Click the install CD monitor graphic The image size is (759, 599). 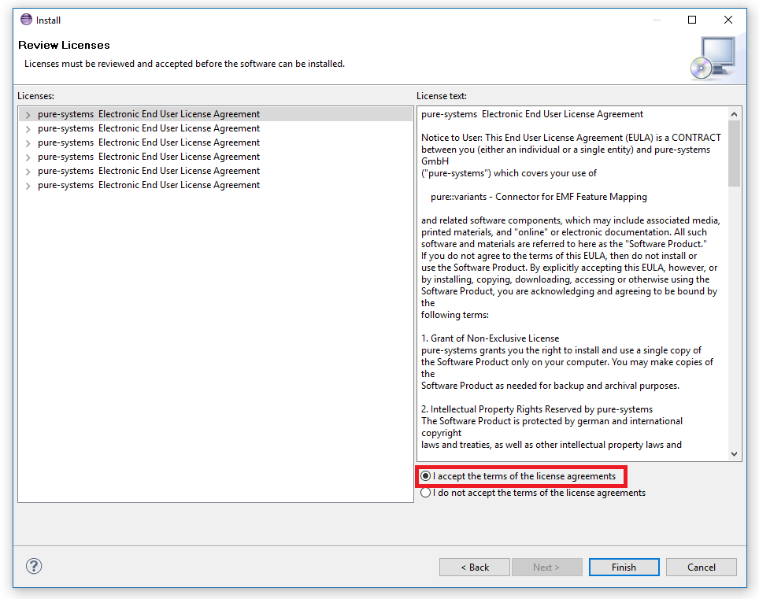712,59
